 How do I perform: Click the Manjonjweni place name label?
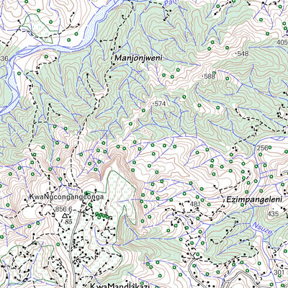point(138,58)
